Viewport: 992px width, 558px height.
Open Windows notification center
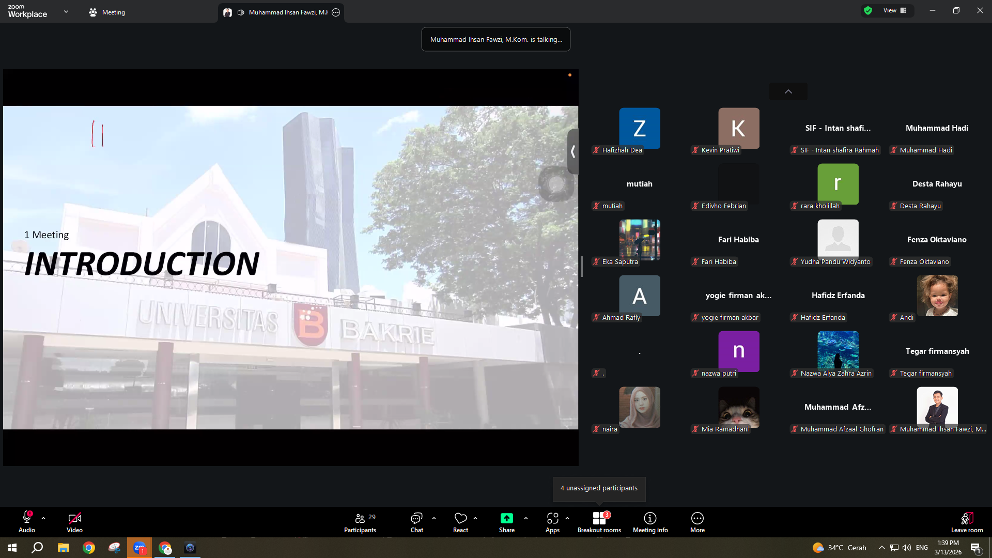pos(975,548)
